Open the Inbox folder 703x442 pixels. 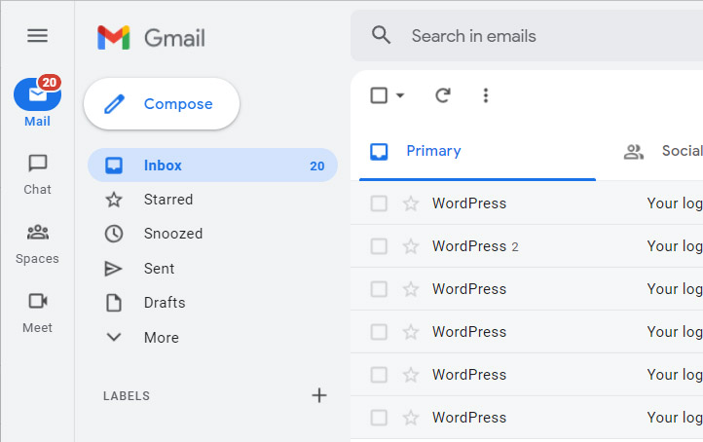pyautogui.click(x=212, y=166)
